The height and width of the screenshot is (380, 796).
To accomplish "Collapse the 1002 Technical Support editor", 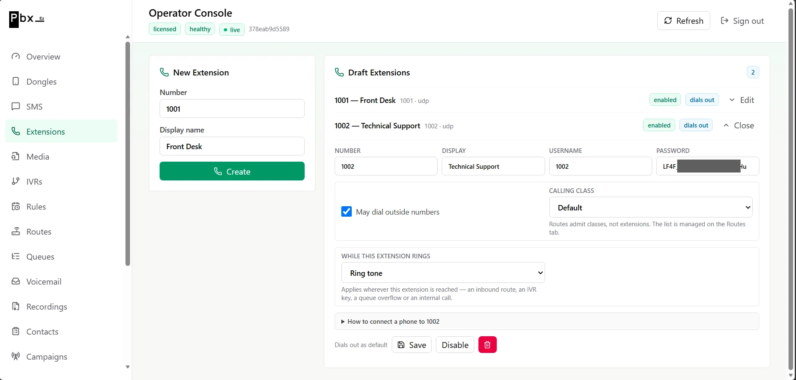I will coord(738,125).
